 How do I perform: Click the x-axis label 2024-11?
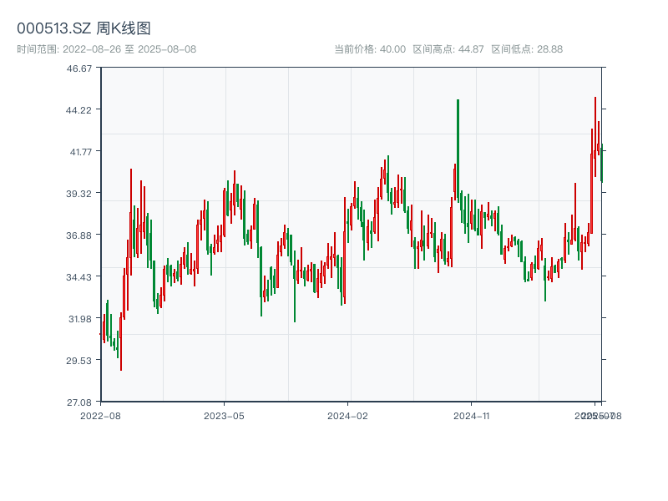coord(471,416)
